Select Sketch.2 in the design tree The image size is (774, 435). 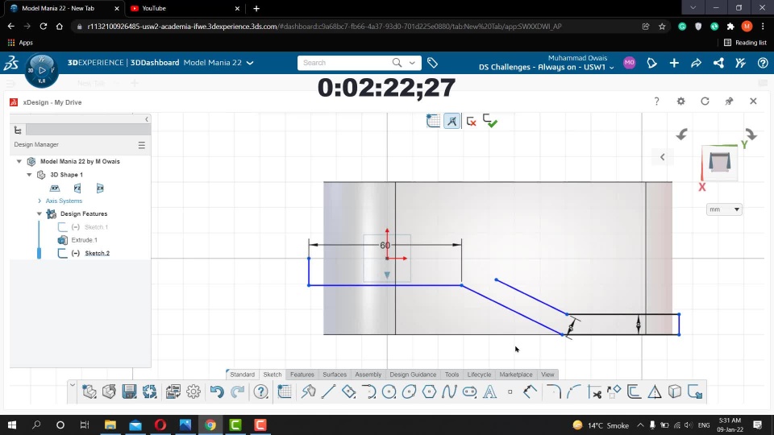(x=98, y=253)
